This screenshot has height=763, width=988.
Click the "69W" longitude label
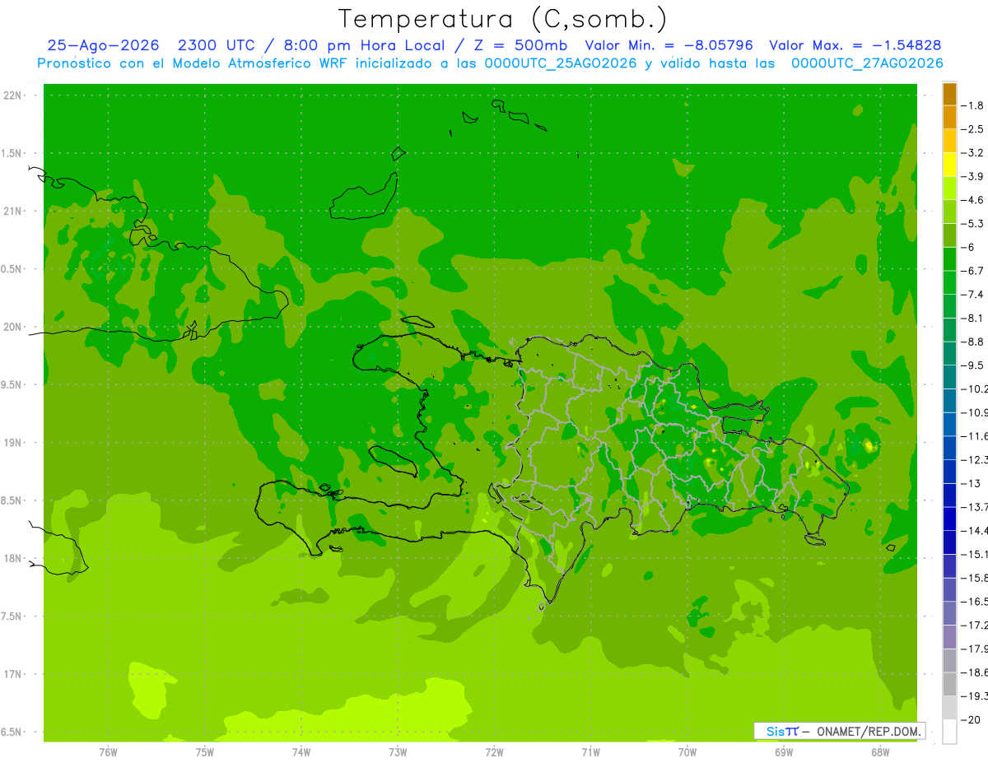coord(784,752)
